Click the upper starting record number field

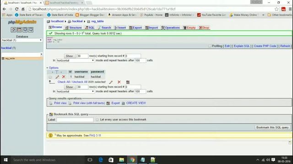133,56
